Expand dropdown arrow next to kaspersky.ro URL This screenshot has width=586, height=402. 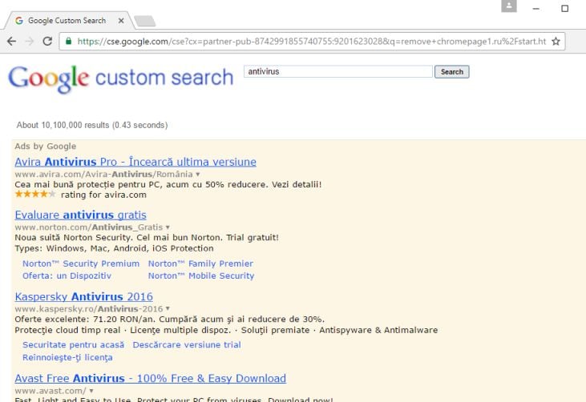[168, 308]
